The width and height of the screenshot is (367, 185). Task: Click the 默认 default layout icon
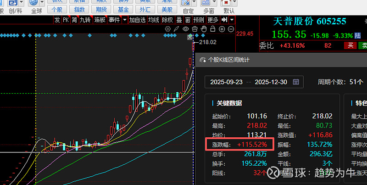coord(226,3)
